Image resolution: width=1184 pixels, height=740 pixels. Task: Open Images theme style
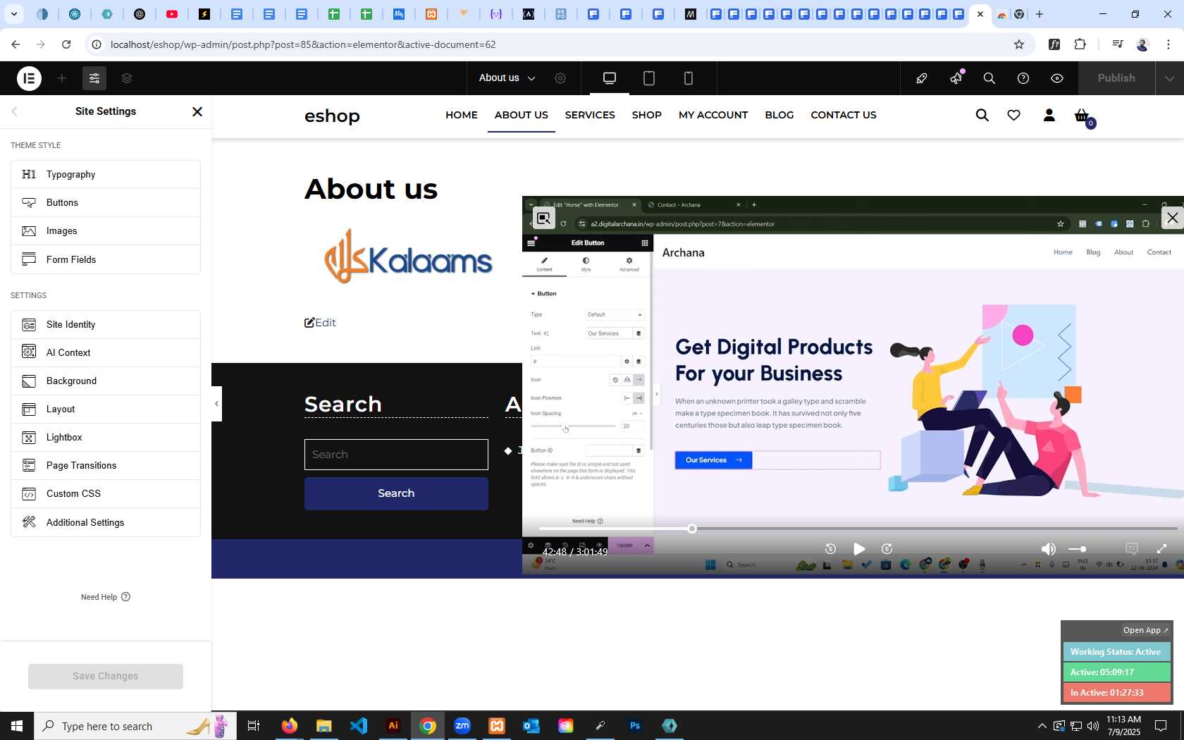coord(106,230)
